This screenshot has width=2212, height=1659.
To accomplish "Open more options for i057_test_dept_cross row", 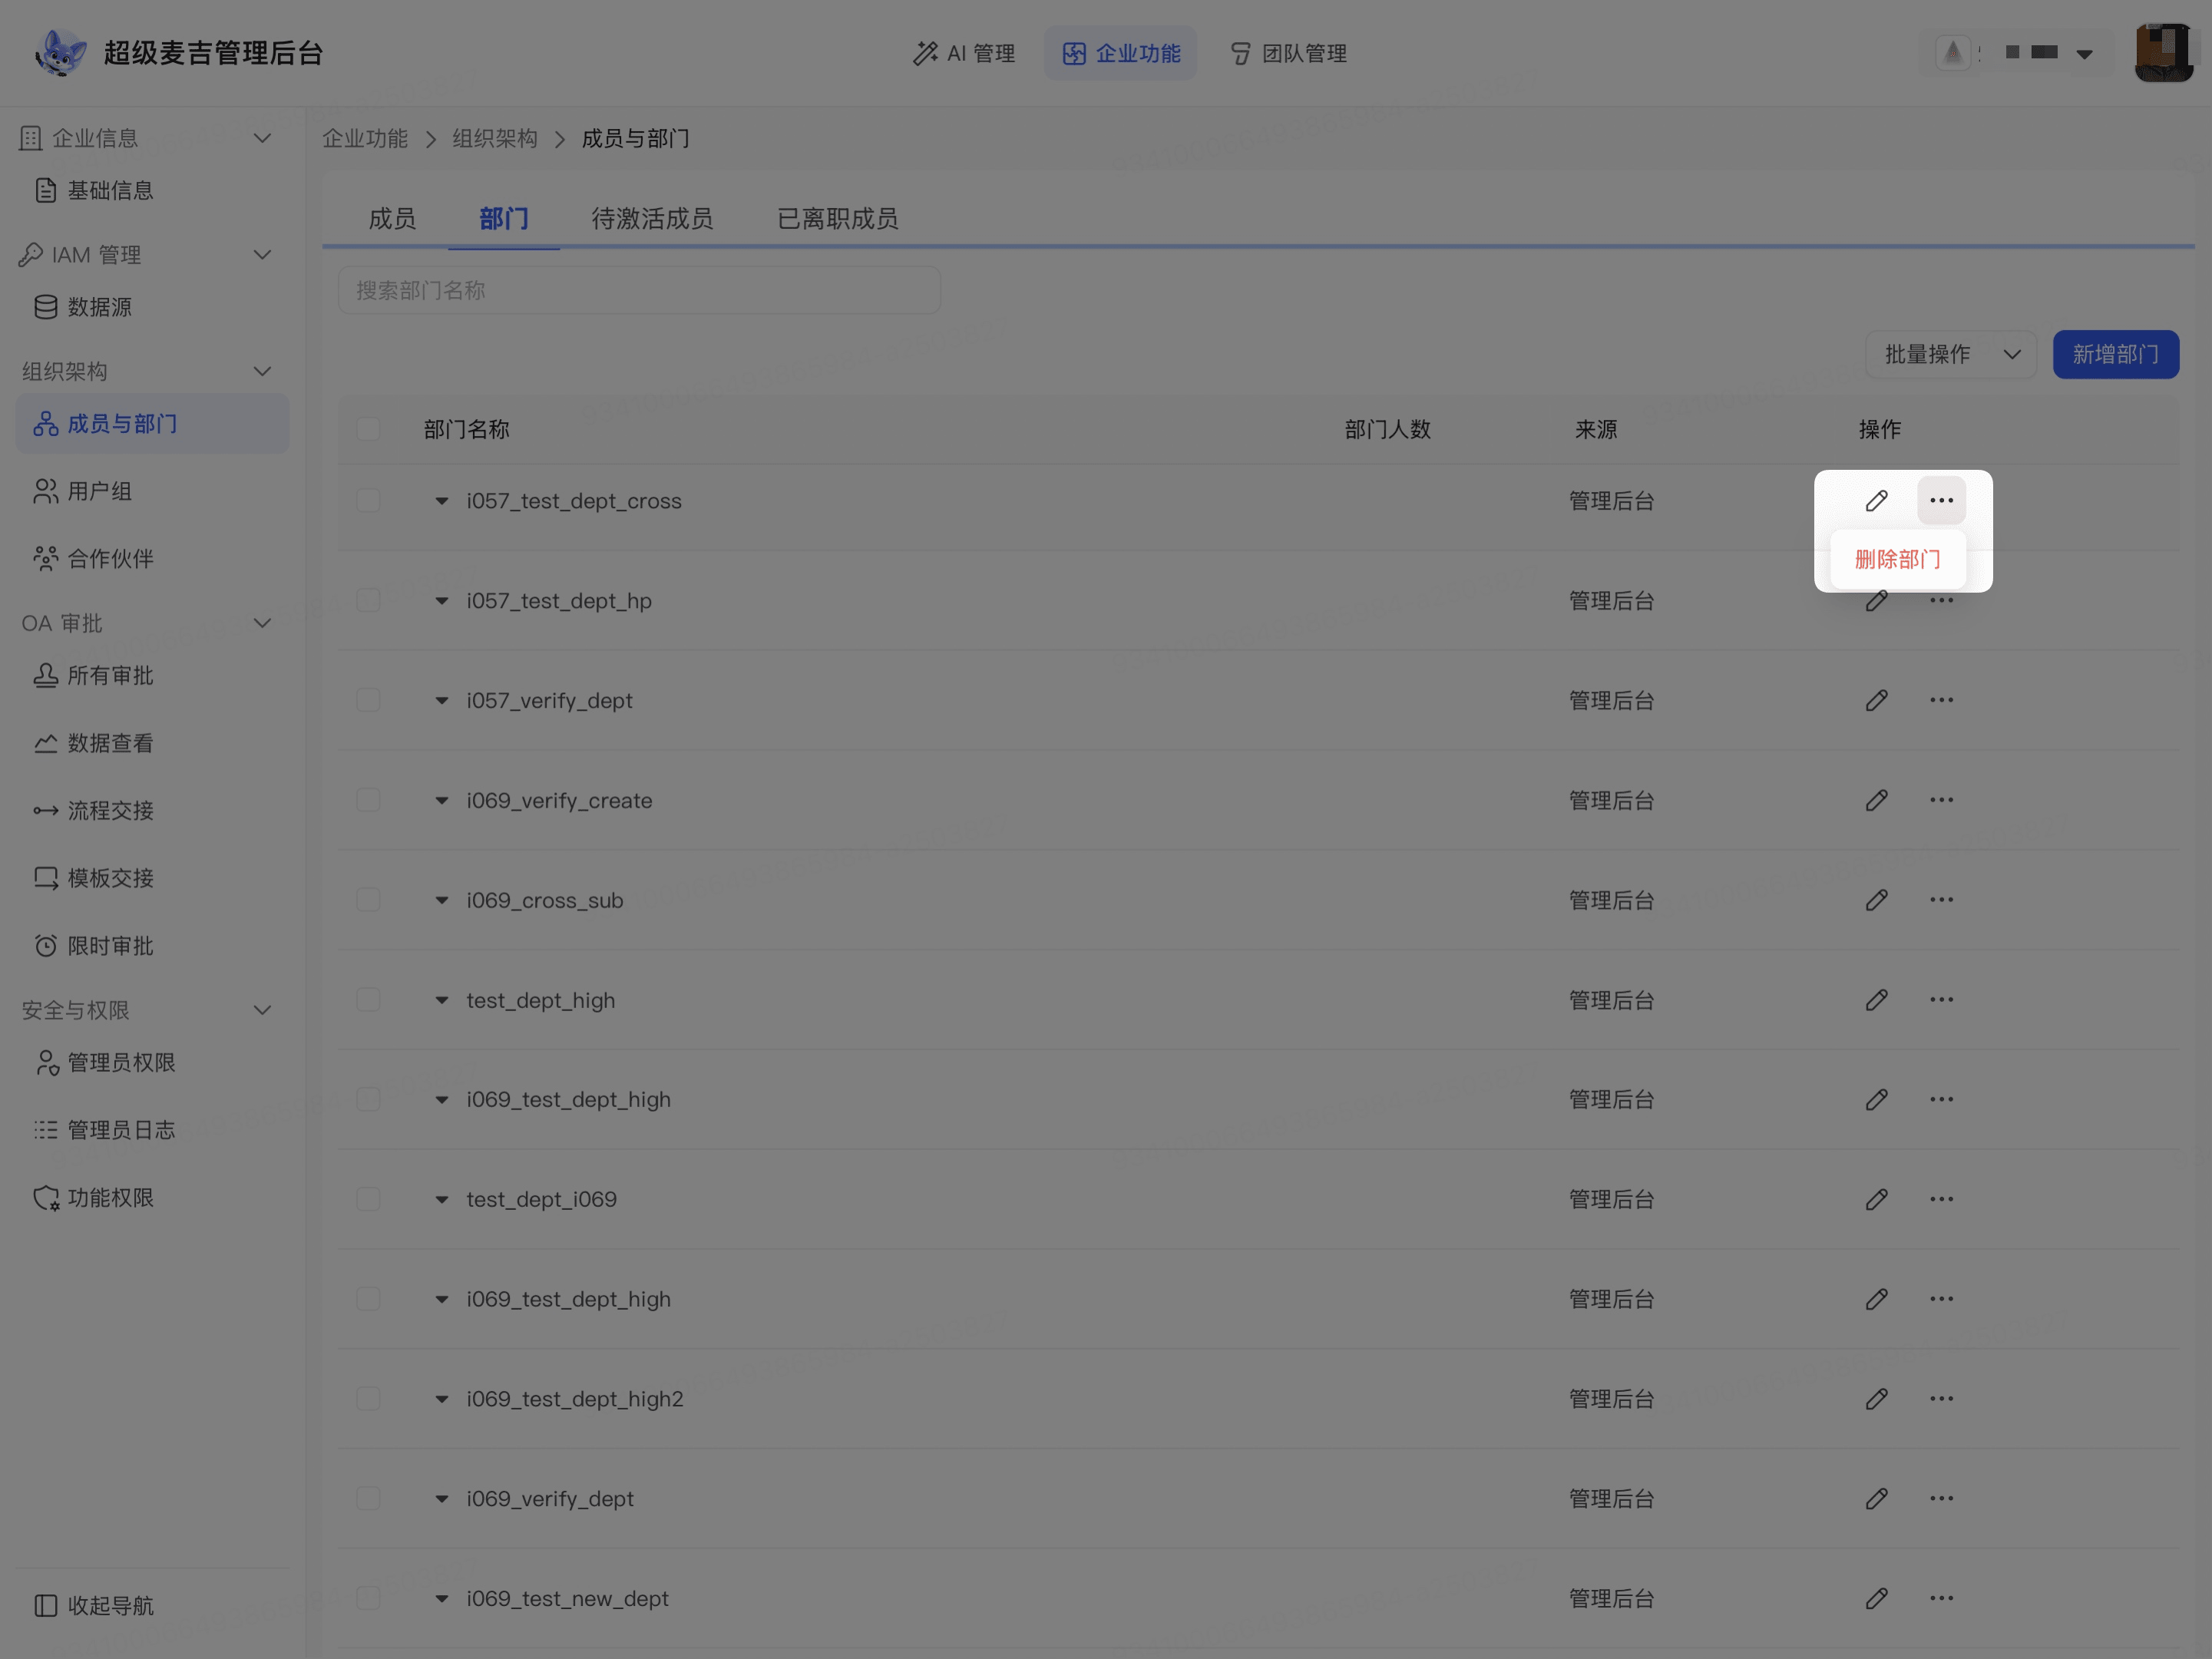I will [1941, 501].
